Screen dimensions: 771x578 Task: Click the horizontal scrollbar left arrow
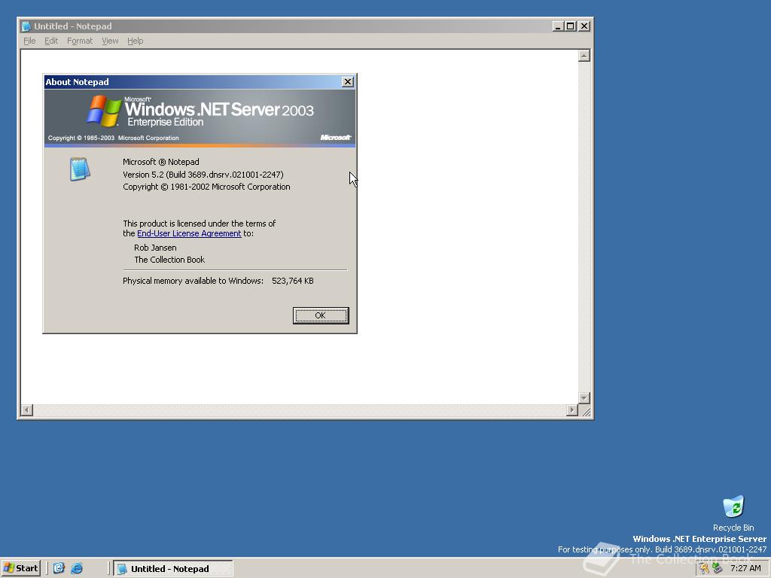tap(27, 409)
